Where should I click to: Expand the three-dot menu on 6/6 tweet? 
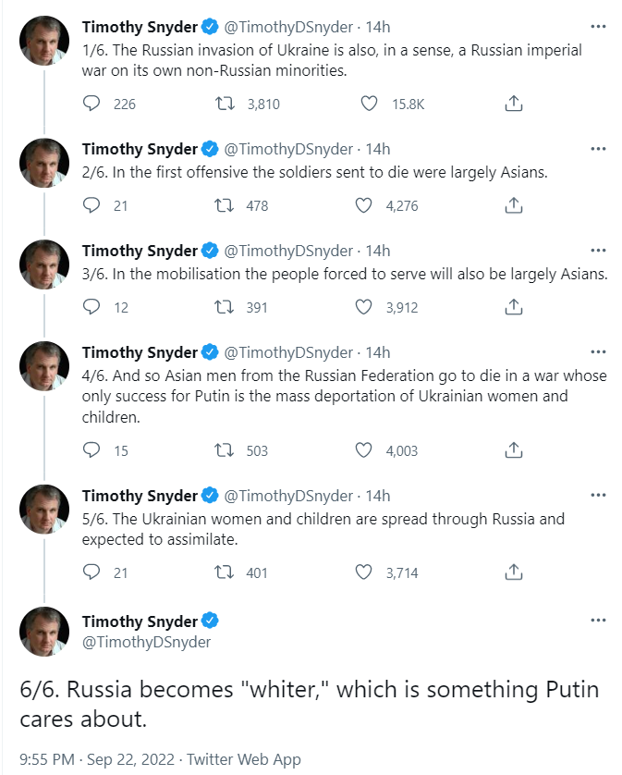(x=598, y=621)
